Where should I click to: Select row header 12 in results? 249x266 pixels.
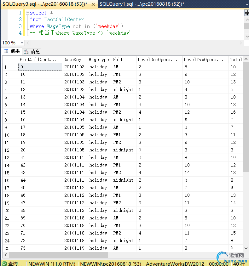(x=10, y=150)
